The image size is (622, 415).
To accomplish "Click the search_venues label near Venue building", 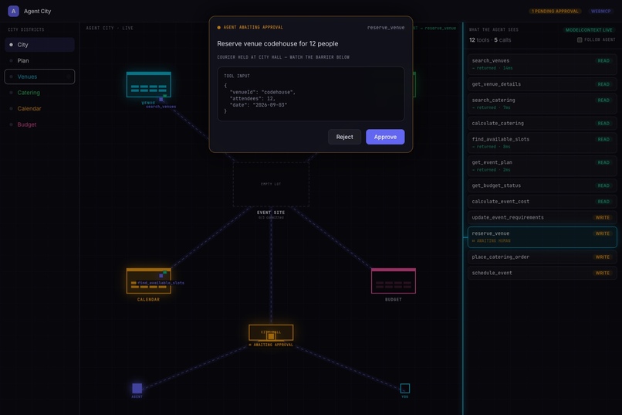I will [x=161, y=107].
